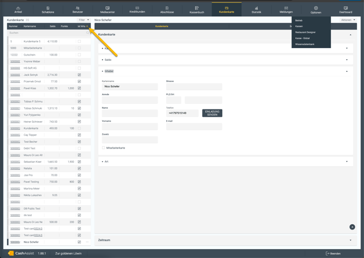The image size is (364, 258).
Task: Sort by the Nummer column header
Action: click(x=13, y=26)
